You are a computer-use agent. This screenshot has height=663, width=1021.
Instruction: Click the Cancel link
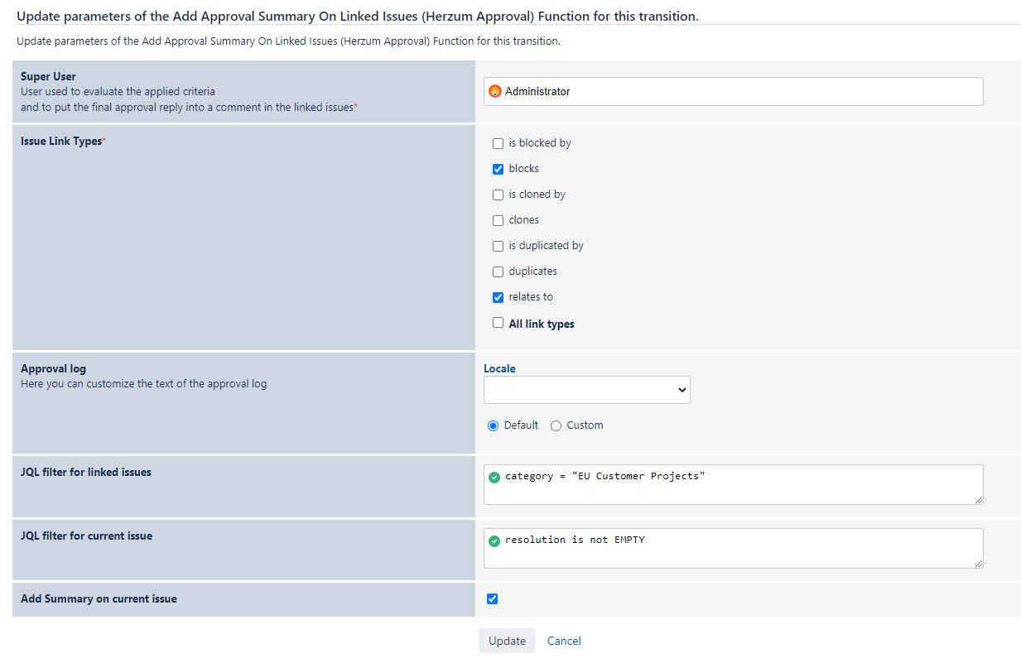(x=564, y=641)
